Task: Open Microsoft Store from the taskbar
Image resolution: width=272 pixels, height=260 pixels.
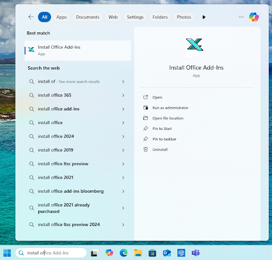Action: [x=152, y=253]
